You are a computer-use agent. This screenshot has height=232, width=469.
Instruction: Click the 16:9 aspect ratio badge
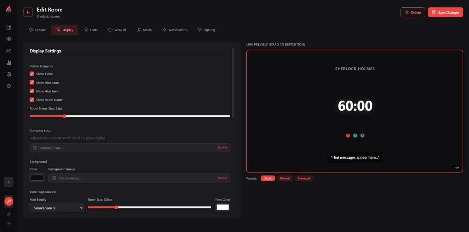(456, 168)
